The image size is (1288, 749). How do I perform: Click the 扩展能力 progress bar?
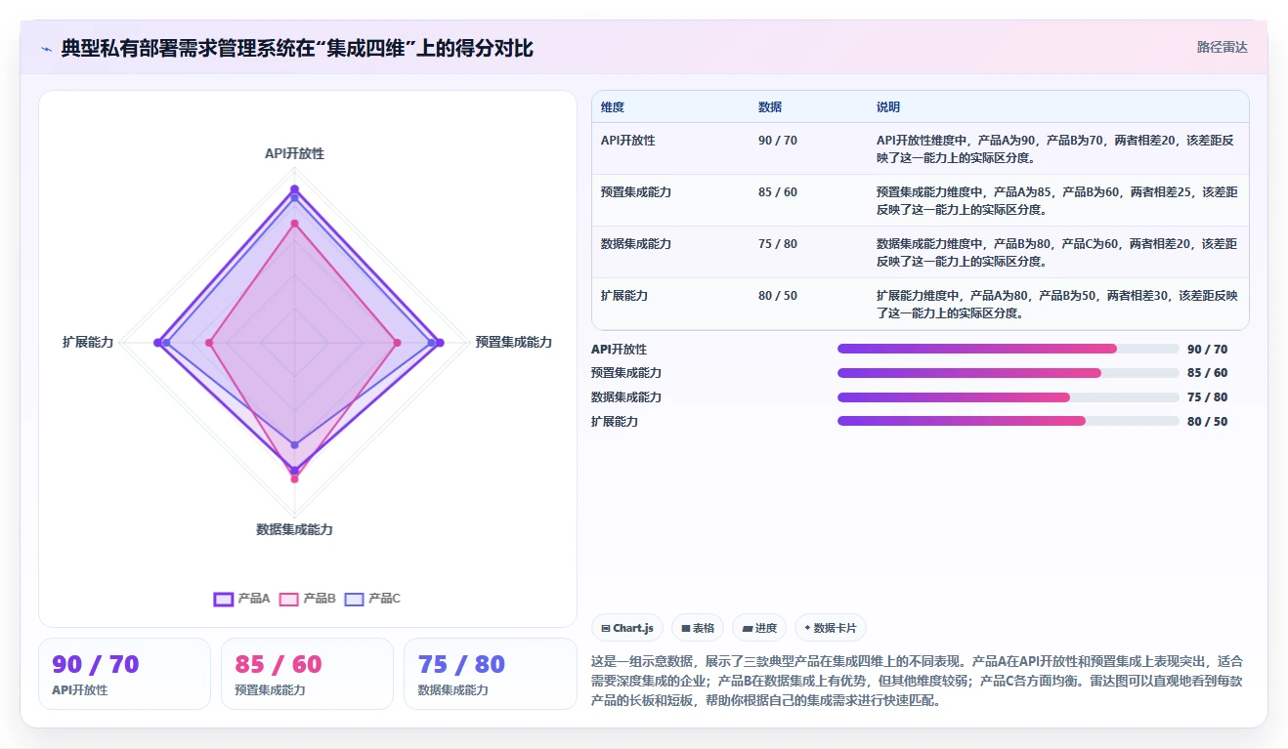click(1008, 421)
